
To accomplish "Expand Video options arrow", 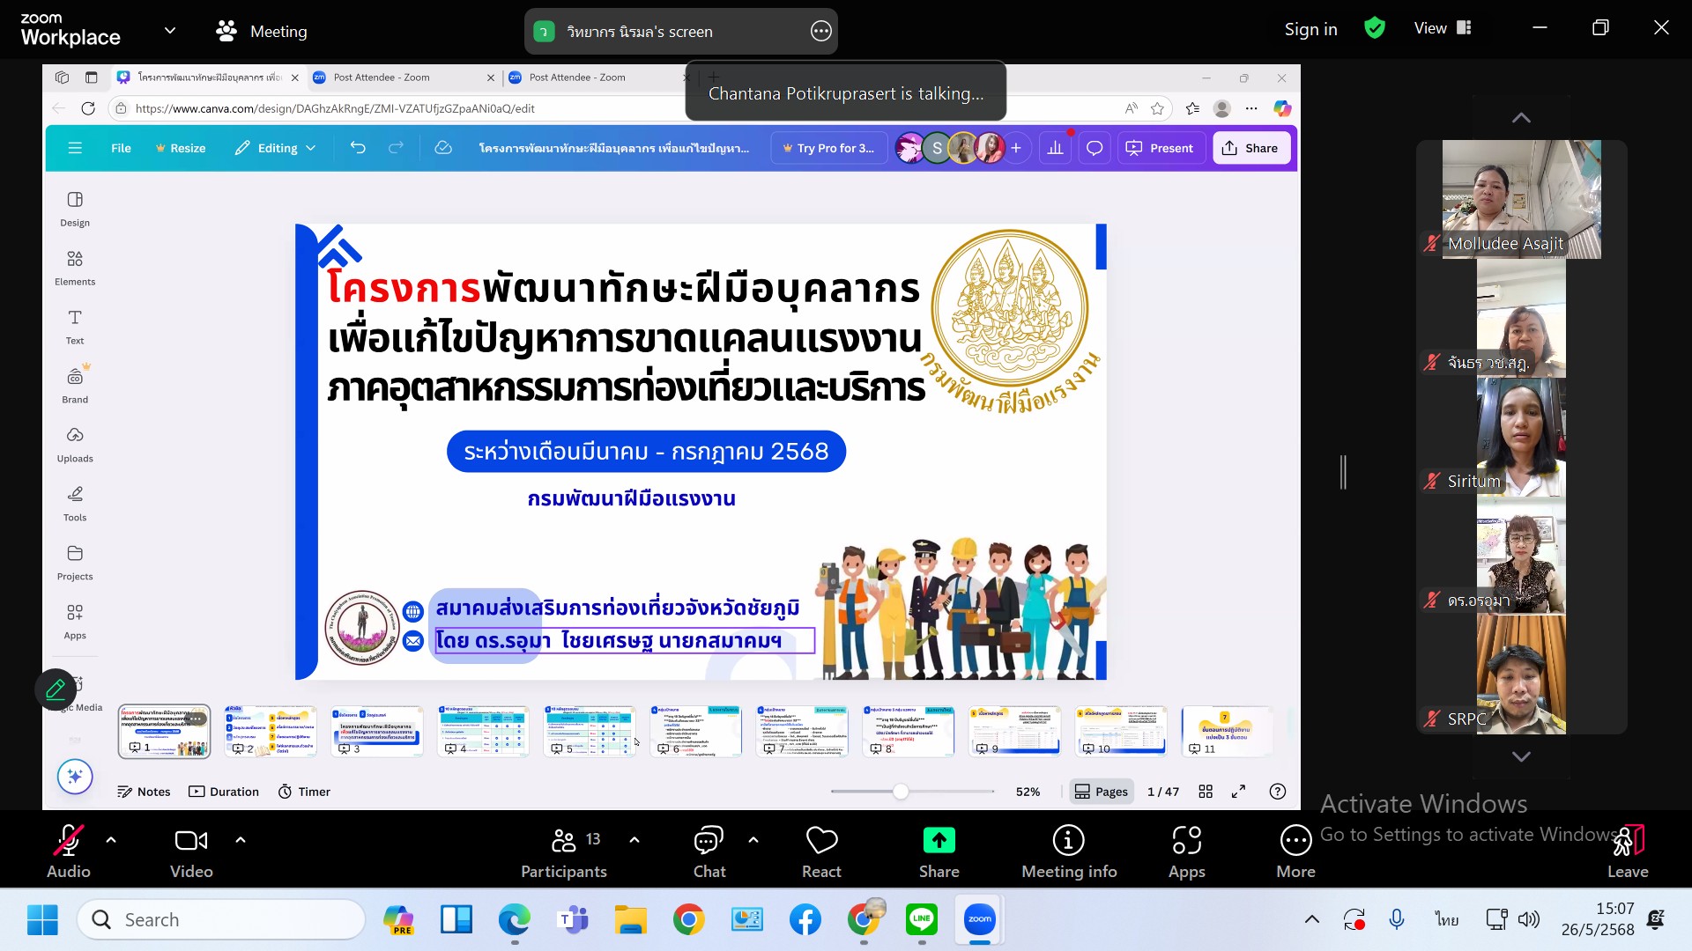I will (241, 840).
